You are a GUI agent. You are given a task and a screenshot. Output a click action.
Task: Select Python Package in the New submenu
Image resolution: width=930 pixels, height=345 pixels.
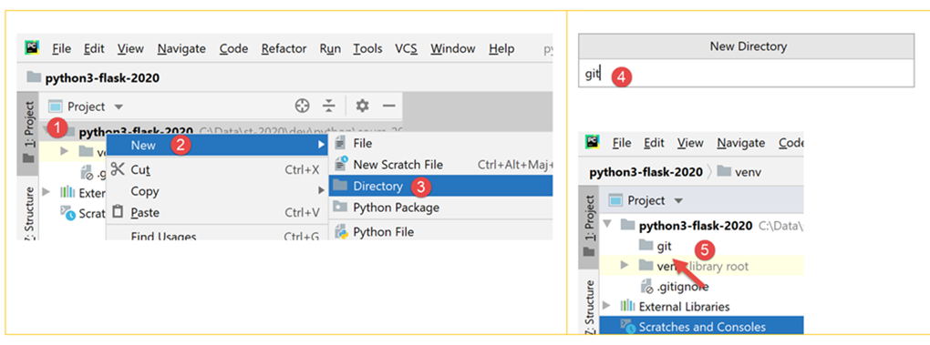tap(440, 208)
